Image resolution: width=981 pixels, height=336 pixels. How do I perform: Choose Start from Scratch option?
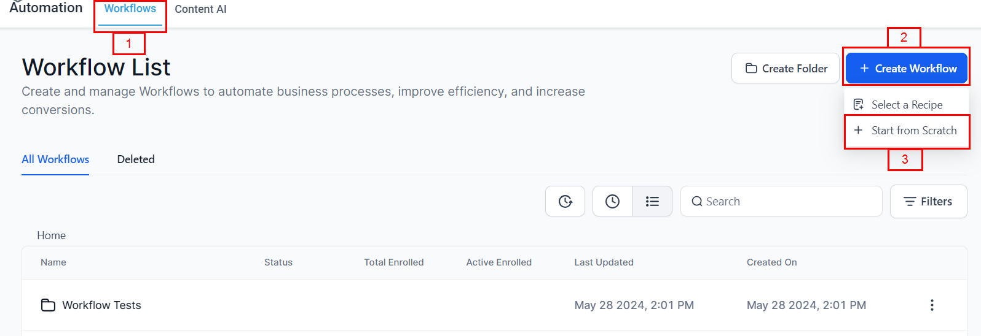907,131
